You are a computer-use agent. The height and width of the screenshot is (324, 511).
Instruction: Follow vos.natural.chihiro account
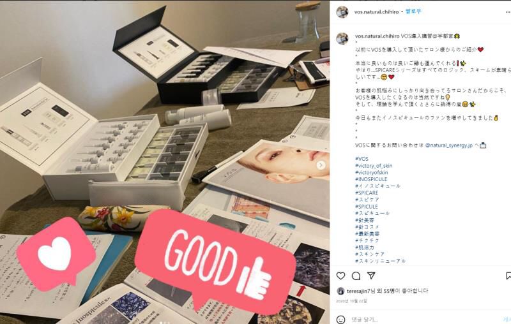[414, 11]
